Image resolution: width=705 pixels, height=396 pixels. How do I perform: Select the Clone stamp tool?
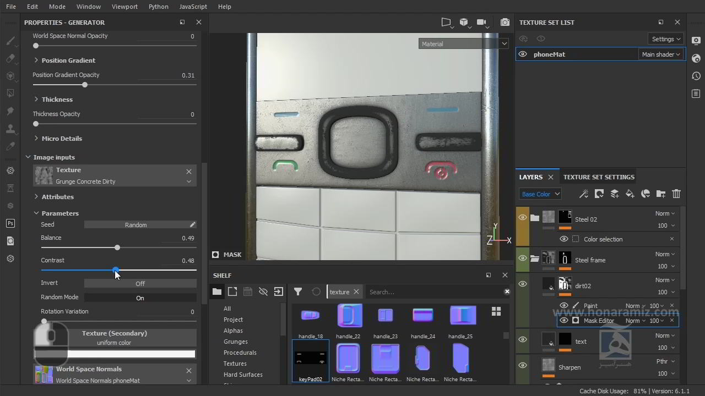10,129
